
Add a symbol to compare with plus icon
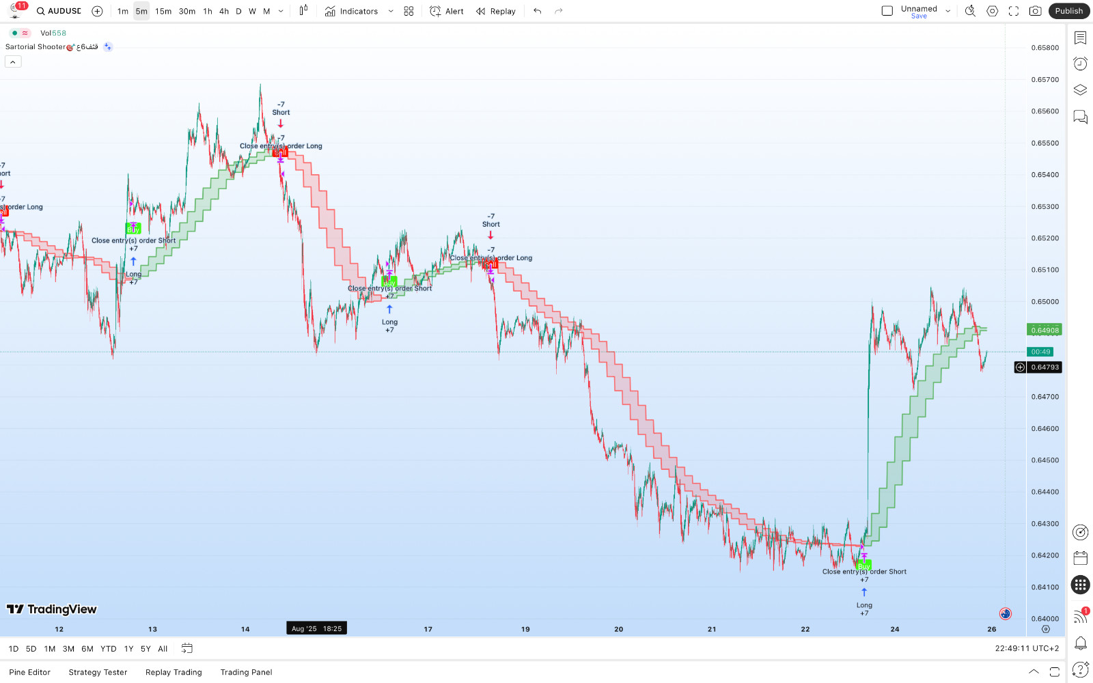tap(97, 11)
